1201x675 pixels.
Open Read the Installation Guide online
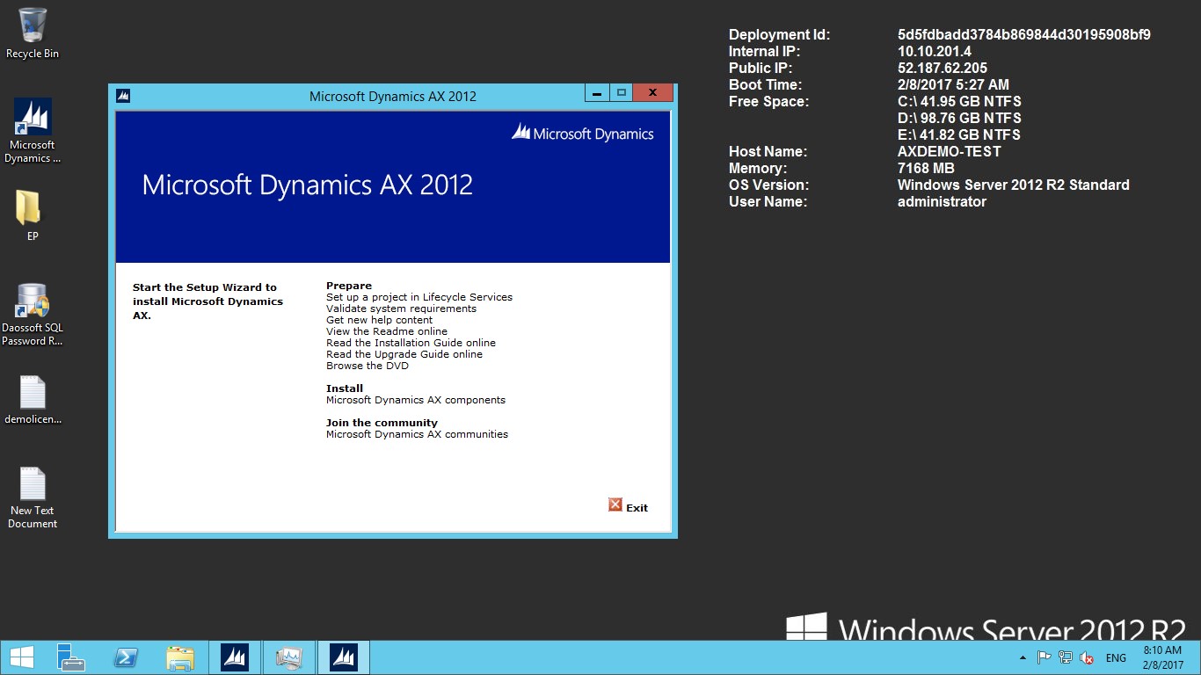pos(411,343)
